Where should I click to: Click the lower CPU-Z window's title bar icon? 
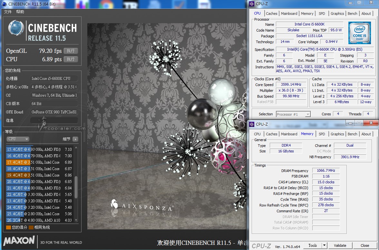pos(252,124)
